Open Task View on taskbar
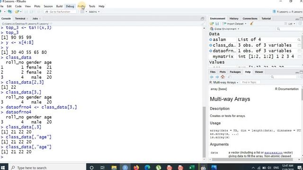 (102, 168)
